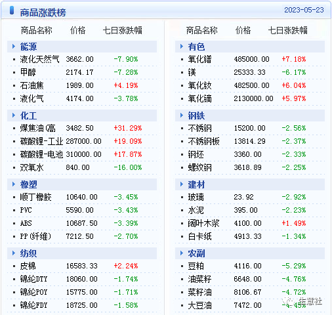
Task: Select the 钢坯 commodity
Action: pyautogui.click(x=196, y=154)
